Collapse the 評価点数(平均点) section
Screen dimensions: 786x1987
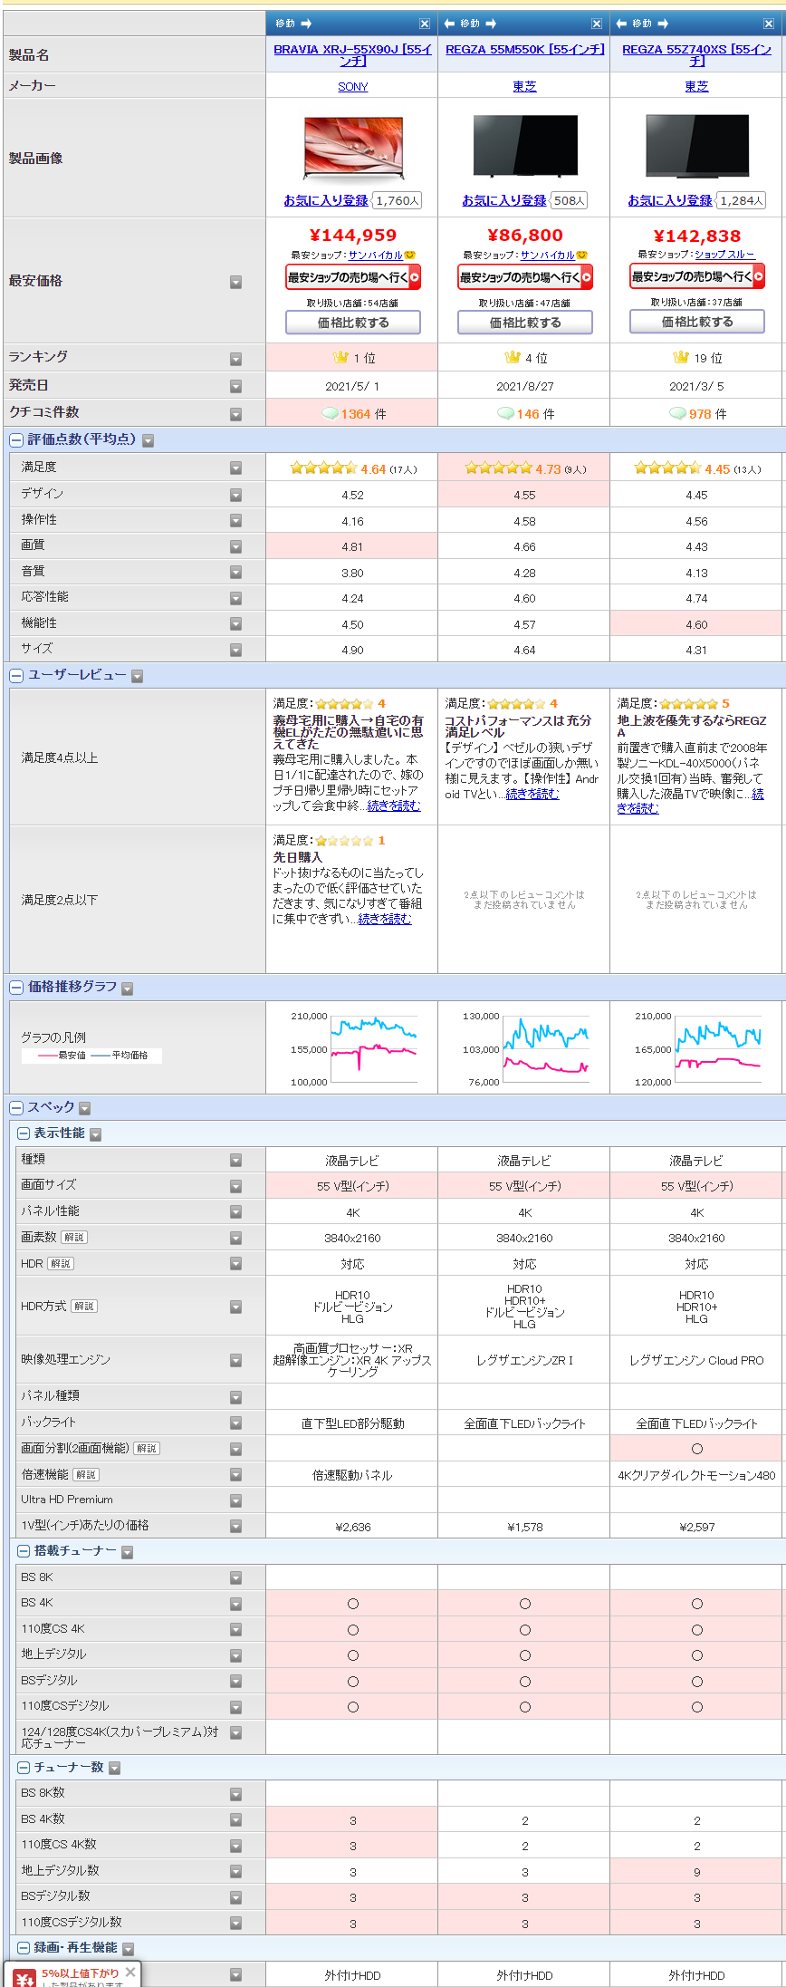(x=16, y=440)
